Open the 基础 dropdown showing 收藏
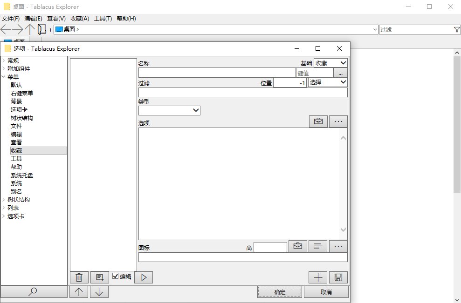Image resolution: width=461 pixels, height=303 pixels. [x=330, y=63]
